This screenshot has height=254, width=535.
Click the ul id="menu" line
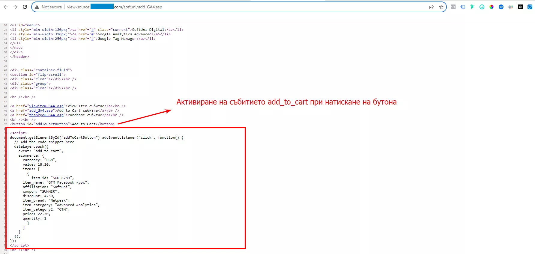tap(25, 25)
